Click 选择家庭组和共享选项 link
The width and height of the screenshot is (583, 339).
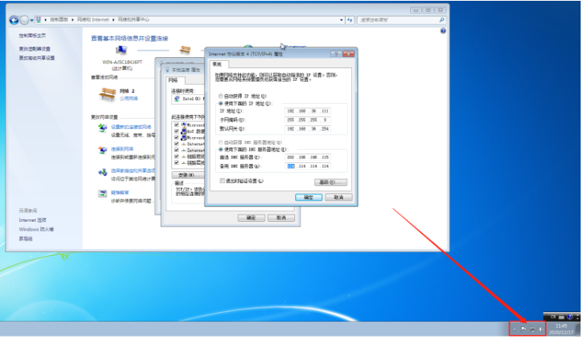(x=133, y=171)
